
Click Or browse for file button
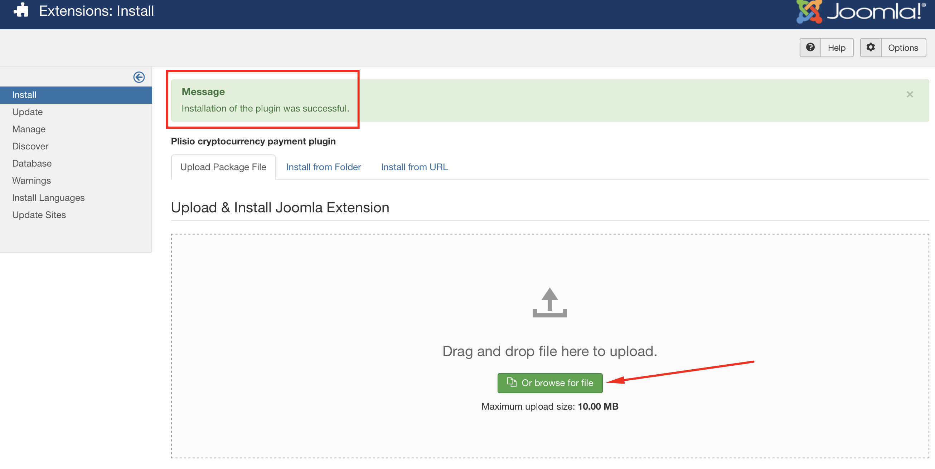[x=550, y=383]
